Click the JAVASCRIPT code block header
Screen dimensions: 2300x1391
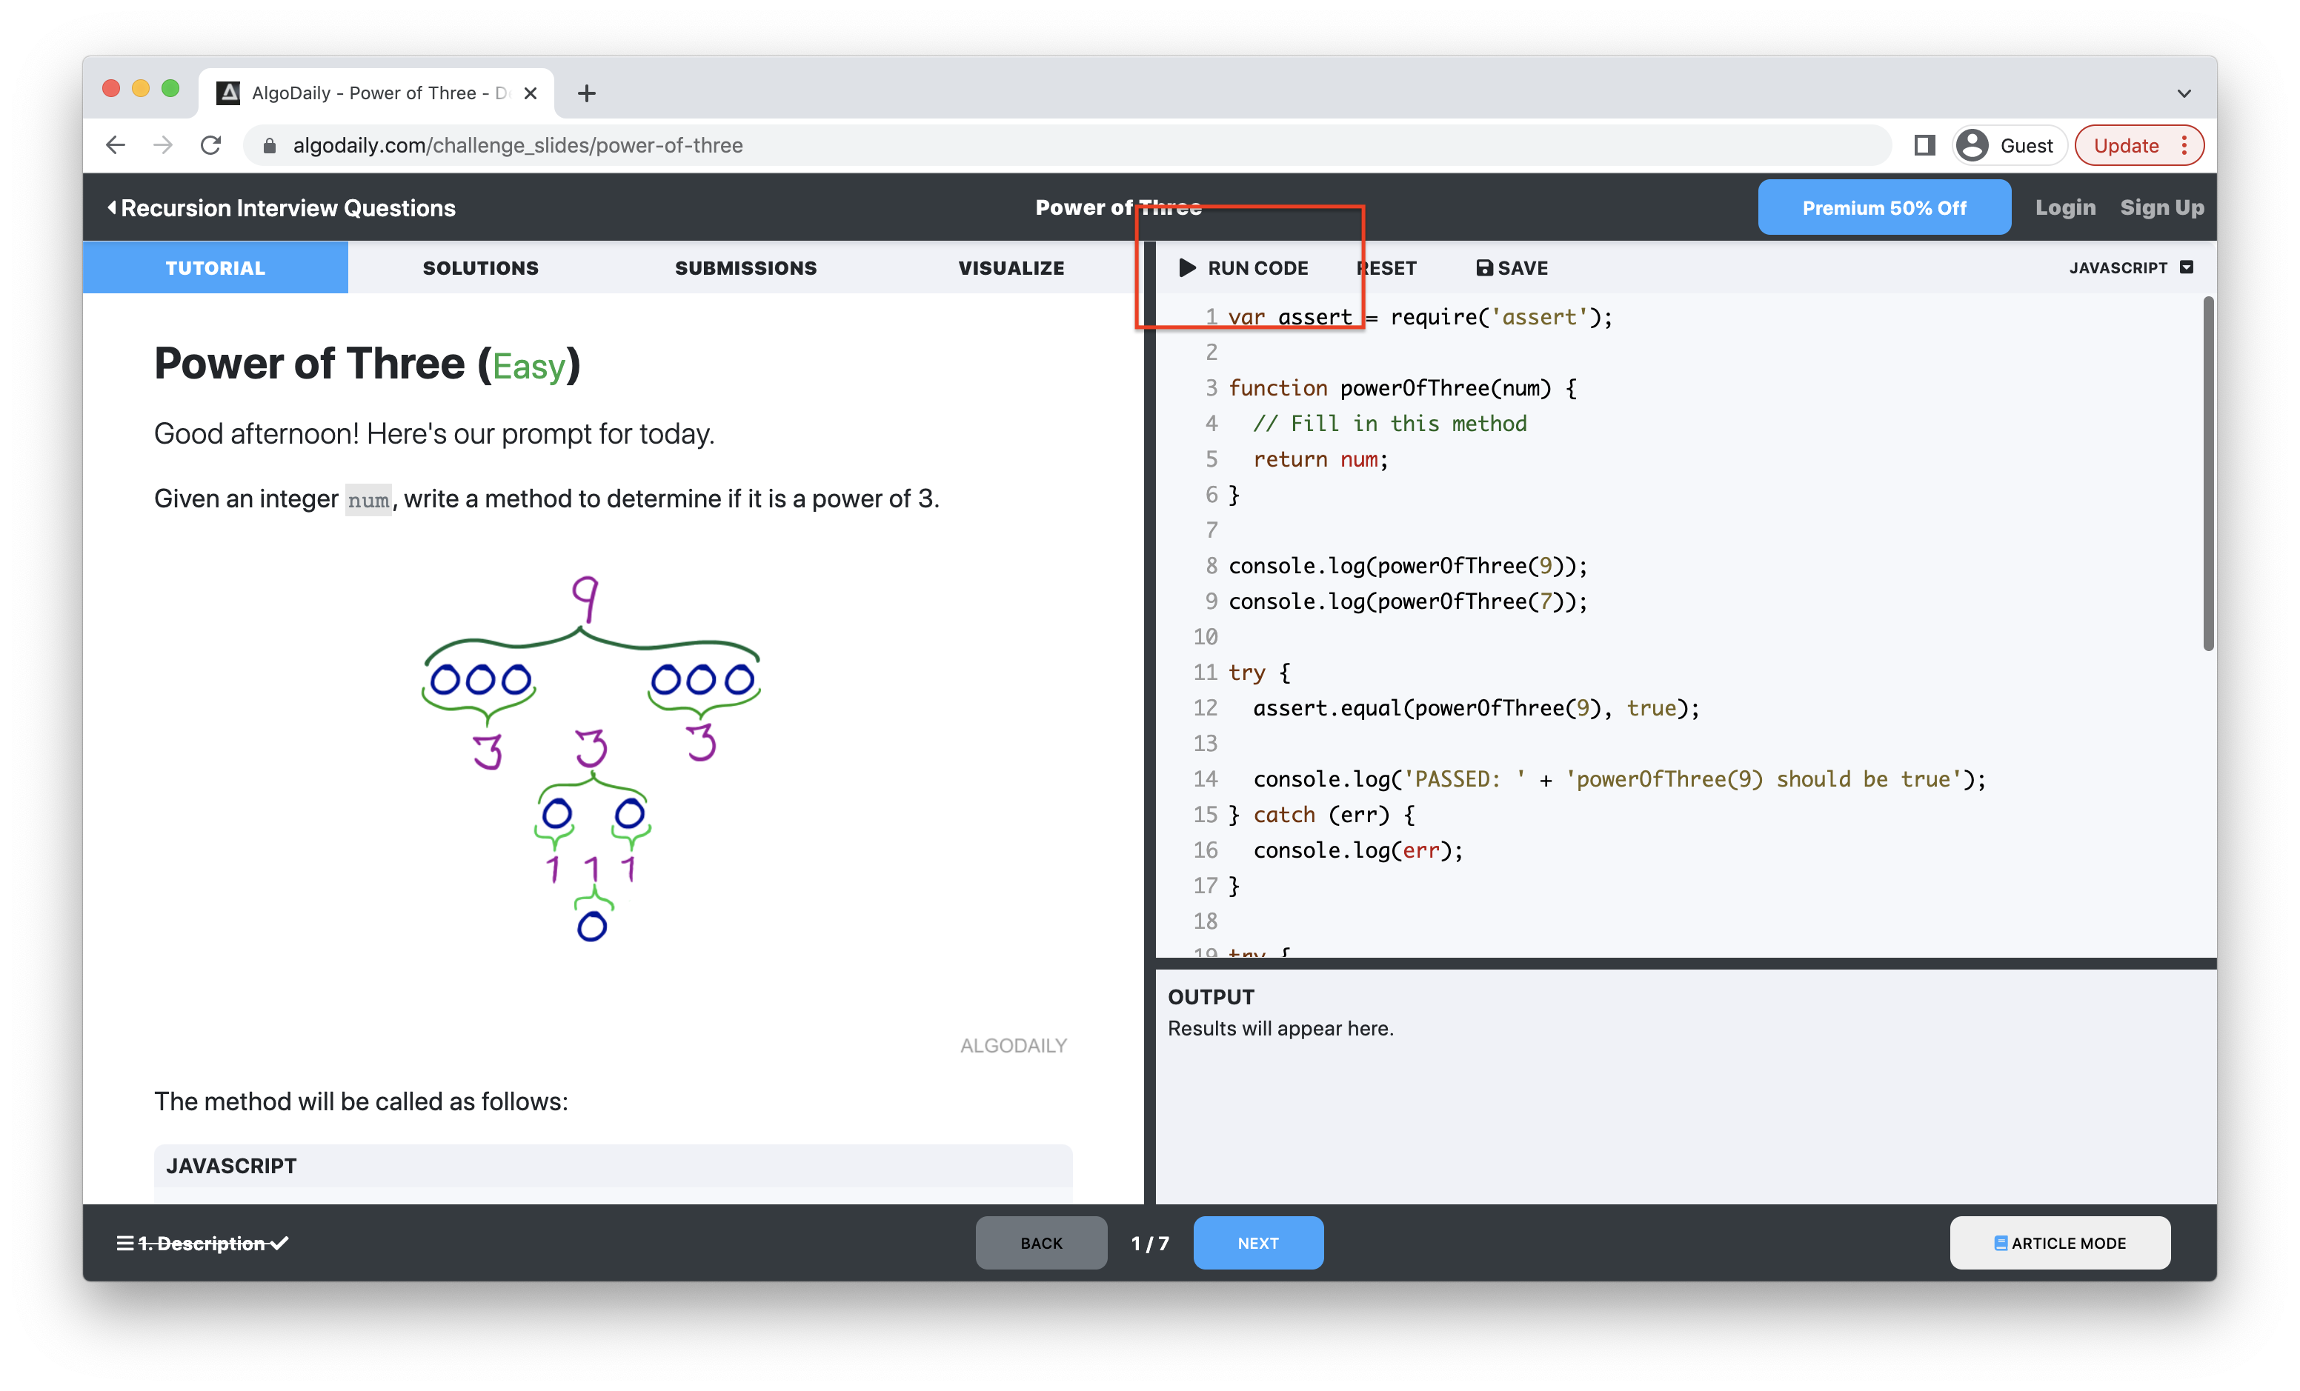click(614, 1166)
